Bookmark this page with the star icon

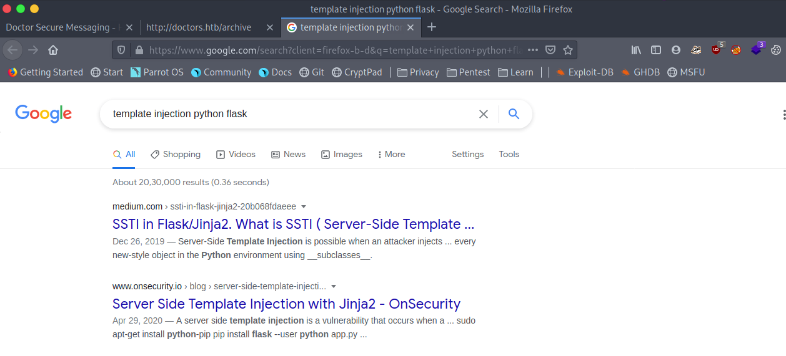(567, 50)
